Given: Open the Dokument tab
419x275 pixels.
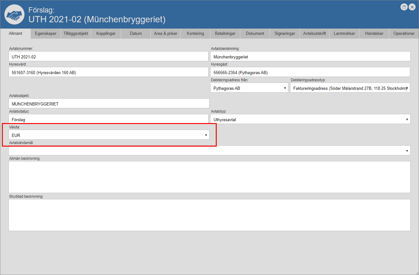Looking at the screenshot, I should (255, 33).
